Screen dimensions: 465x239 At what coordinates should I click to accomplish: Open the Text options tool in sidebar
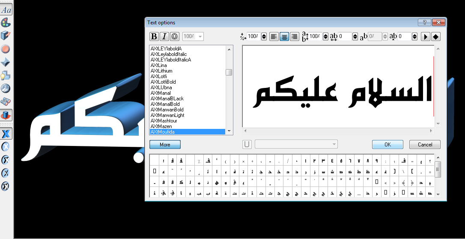(6, 9)
